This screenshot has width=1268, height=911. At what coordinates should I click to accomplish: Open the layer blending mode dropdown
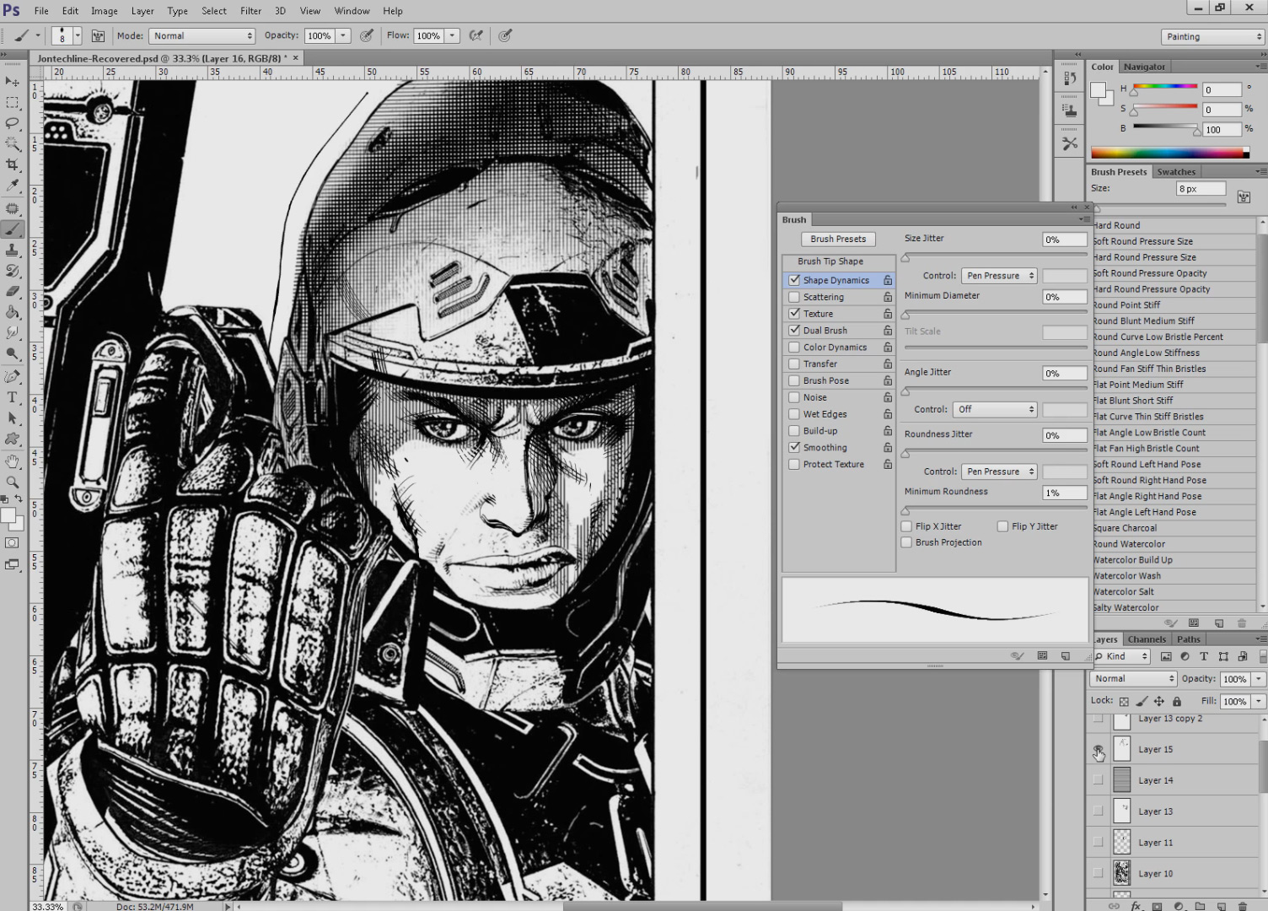click(1132, 678)
